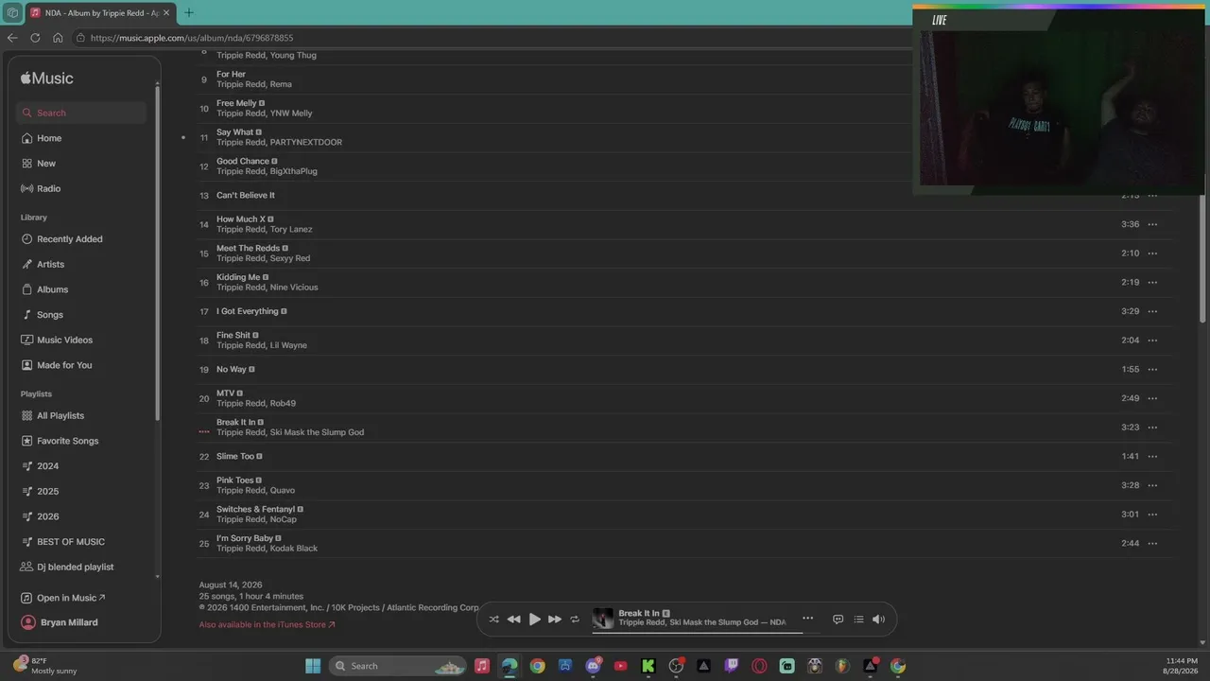
Task: Open more options for How Much X
Action: coord(1152,224)
